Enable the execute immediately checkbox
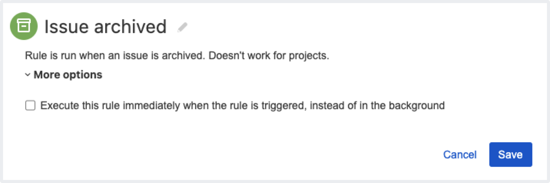 pos(30,105)
